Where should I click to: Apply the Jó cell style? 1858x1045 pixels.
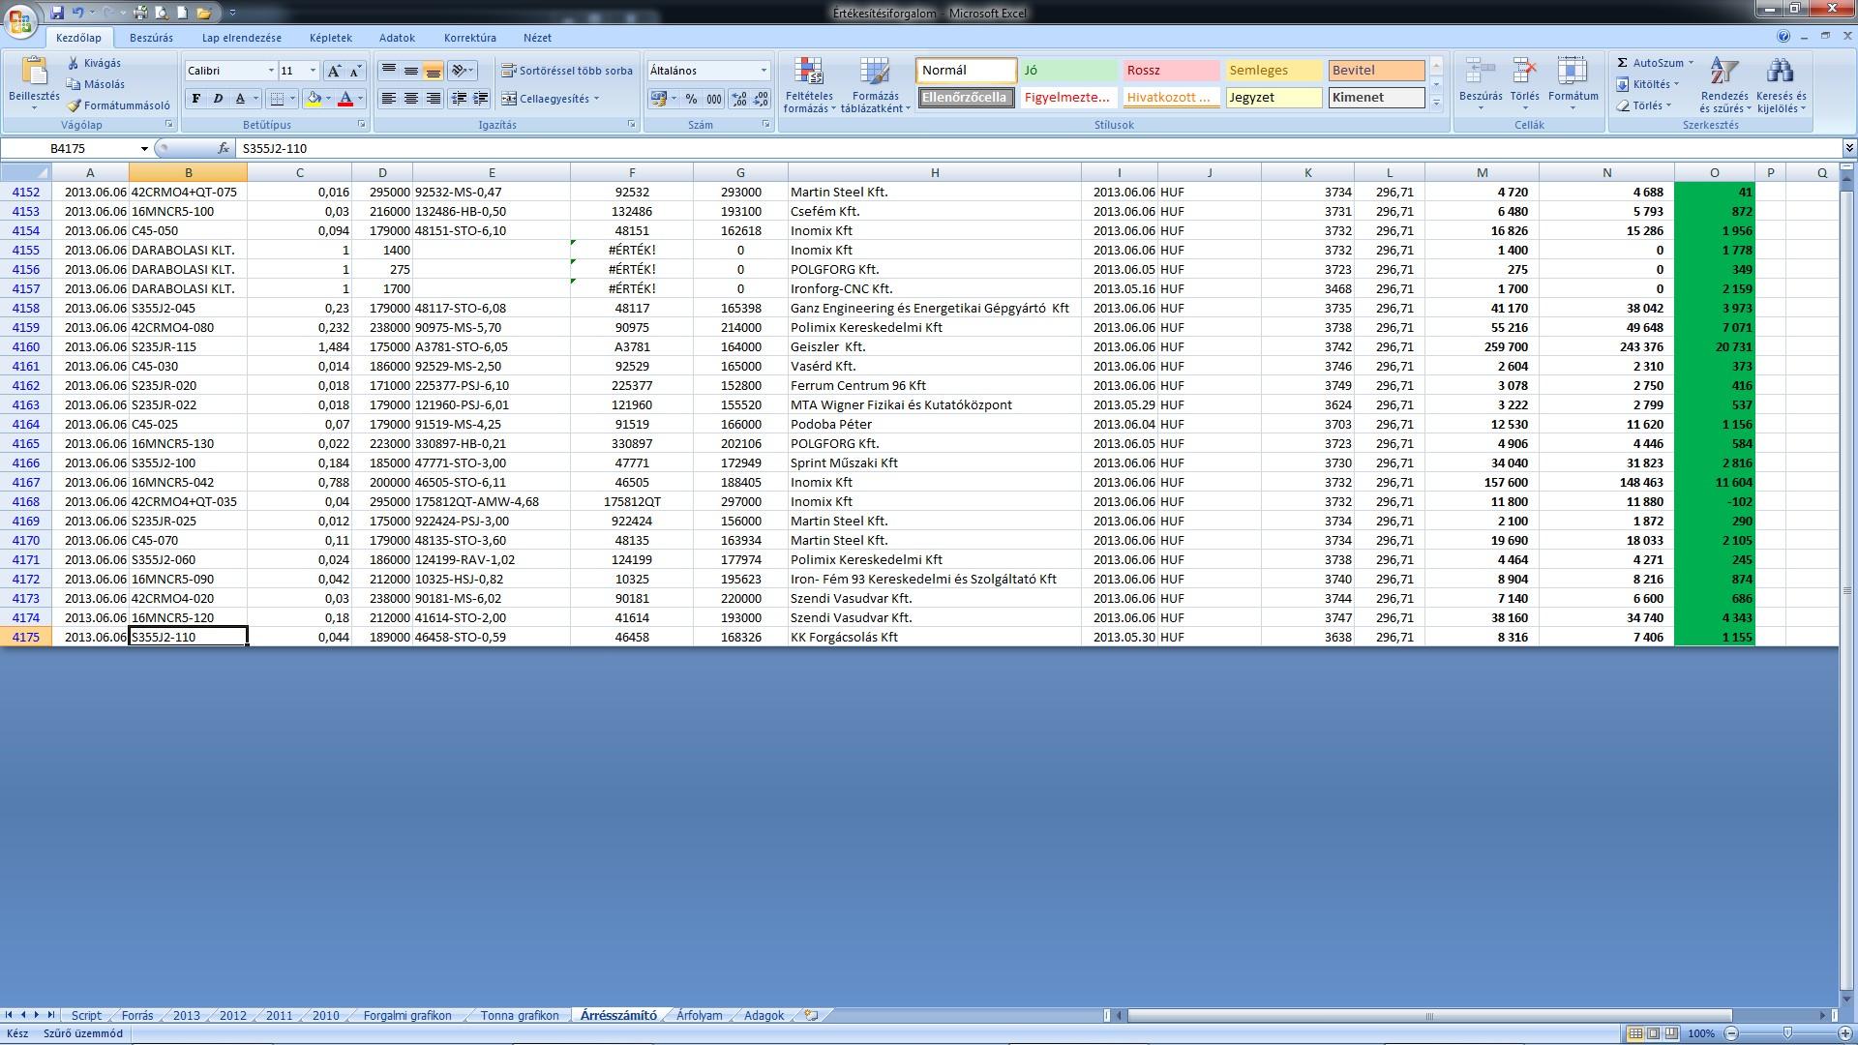[x=1068, y=71]
